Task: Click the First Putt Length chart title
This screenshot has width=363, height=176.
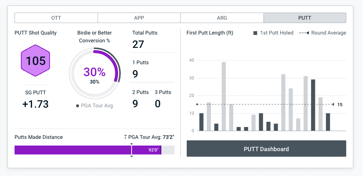Action: click(x=210, y=33)
